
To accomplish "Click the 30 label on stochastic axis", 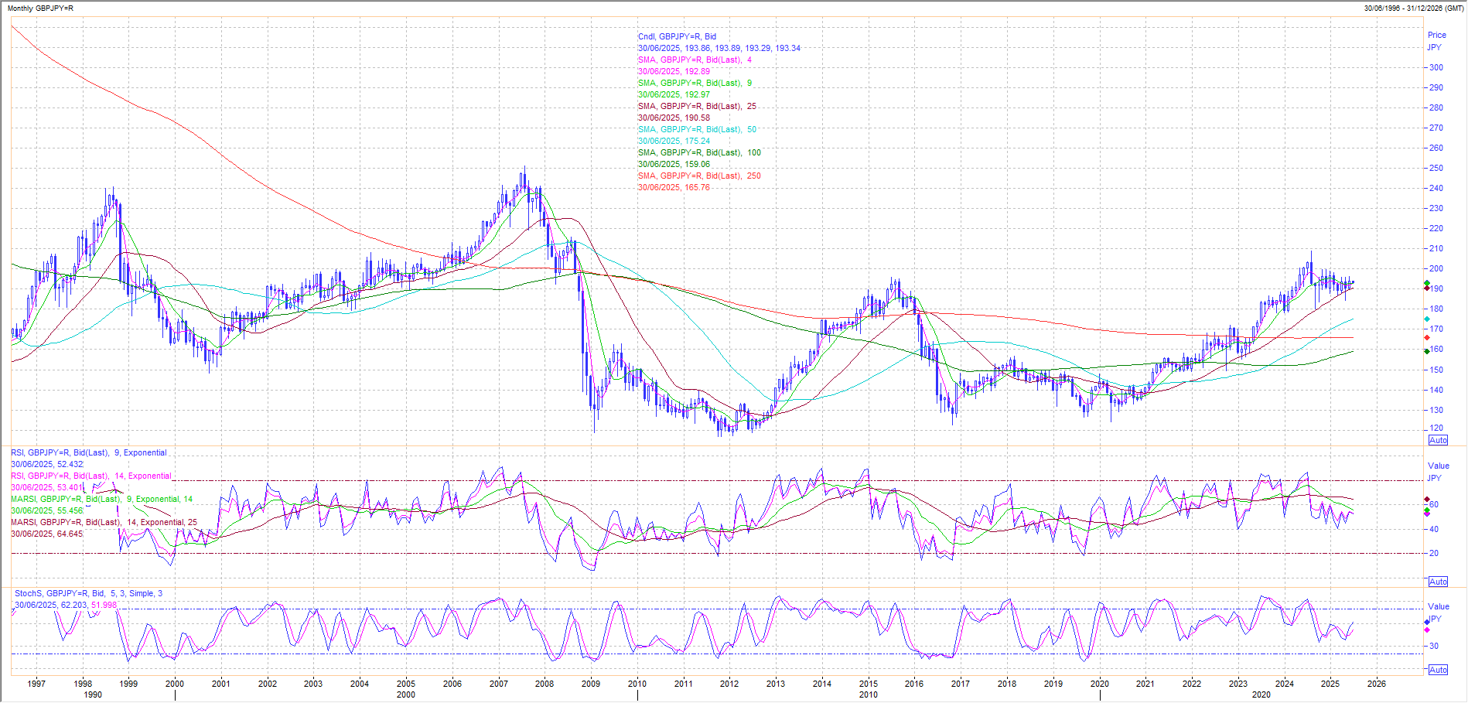I will tap(1434, 646).
